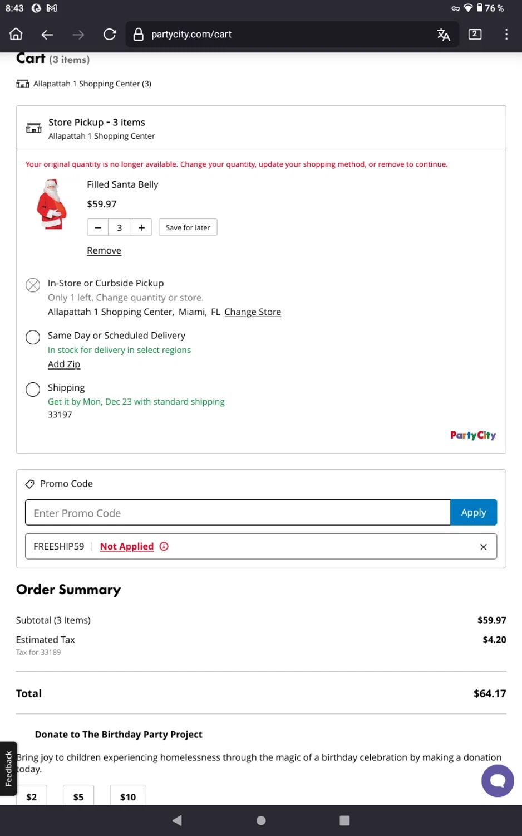Viewport: 522px width, 836px height.
Task: Tap the browser home icon
Action: click(x=16, y=35)
